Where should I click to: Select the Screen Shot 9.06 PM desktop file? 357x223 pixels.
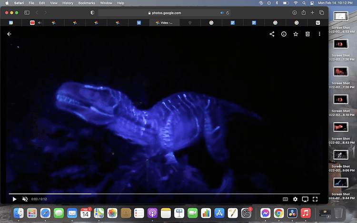[341, 161]
